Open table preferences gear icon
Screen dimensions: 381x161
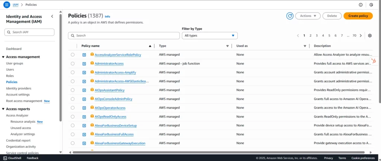(x=370, y=36)
